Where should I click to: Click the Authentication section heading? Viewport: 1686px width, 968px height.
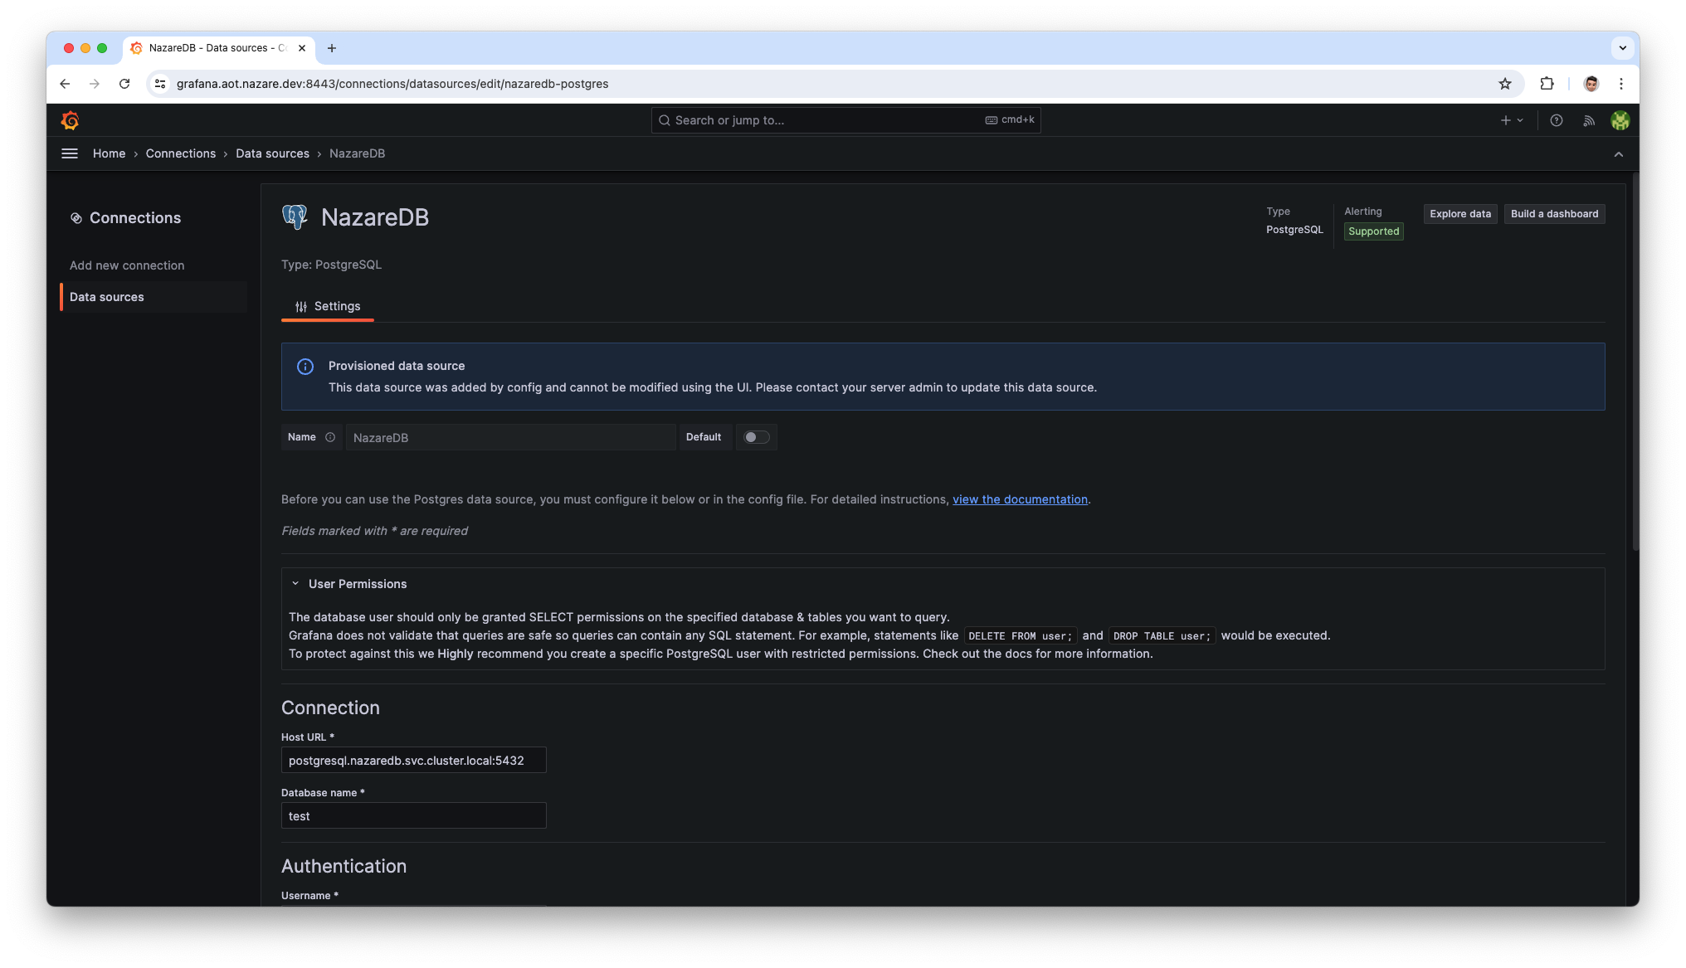click(344, 866)
